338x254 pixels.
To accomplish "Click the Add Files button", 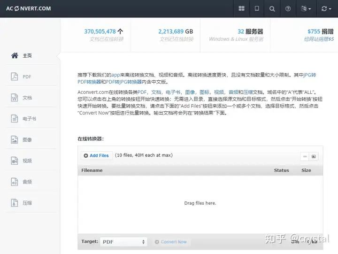I will [97, 155].
